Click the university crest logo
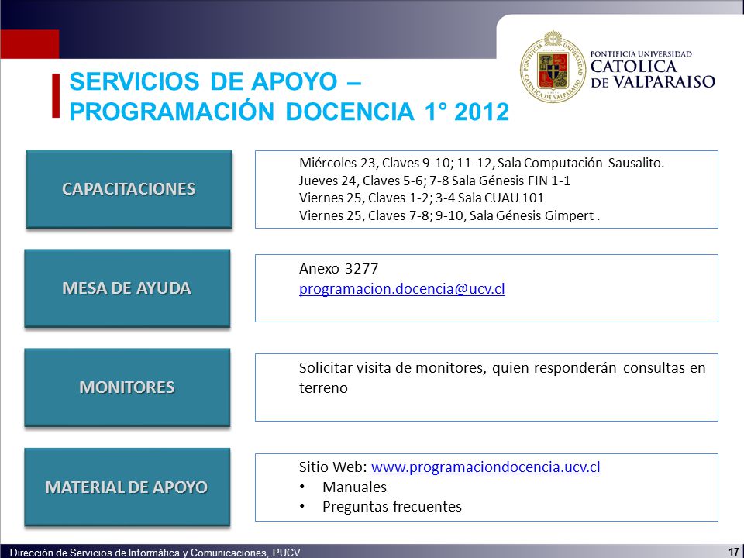This screenshot has width=744, height=558. click(553, 67)
